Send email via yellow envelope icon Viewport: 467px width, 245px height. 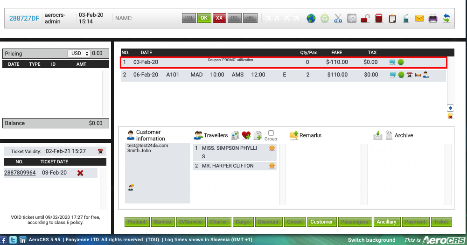click(419, 19)
